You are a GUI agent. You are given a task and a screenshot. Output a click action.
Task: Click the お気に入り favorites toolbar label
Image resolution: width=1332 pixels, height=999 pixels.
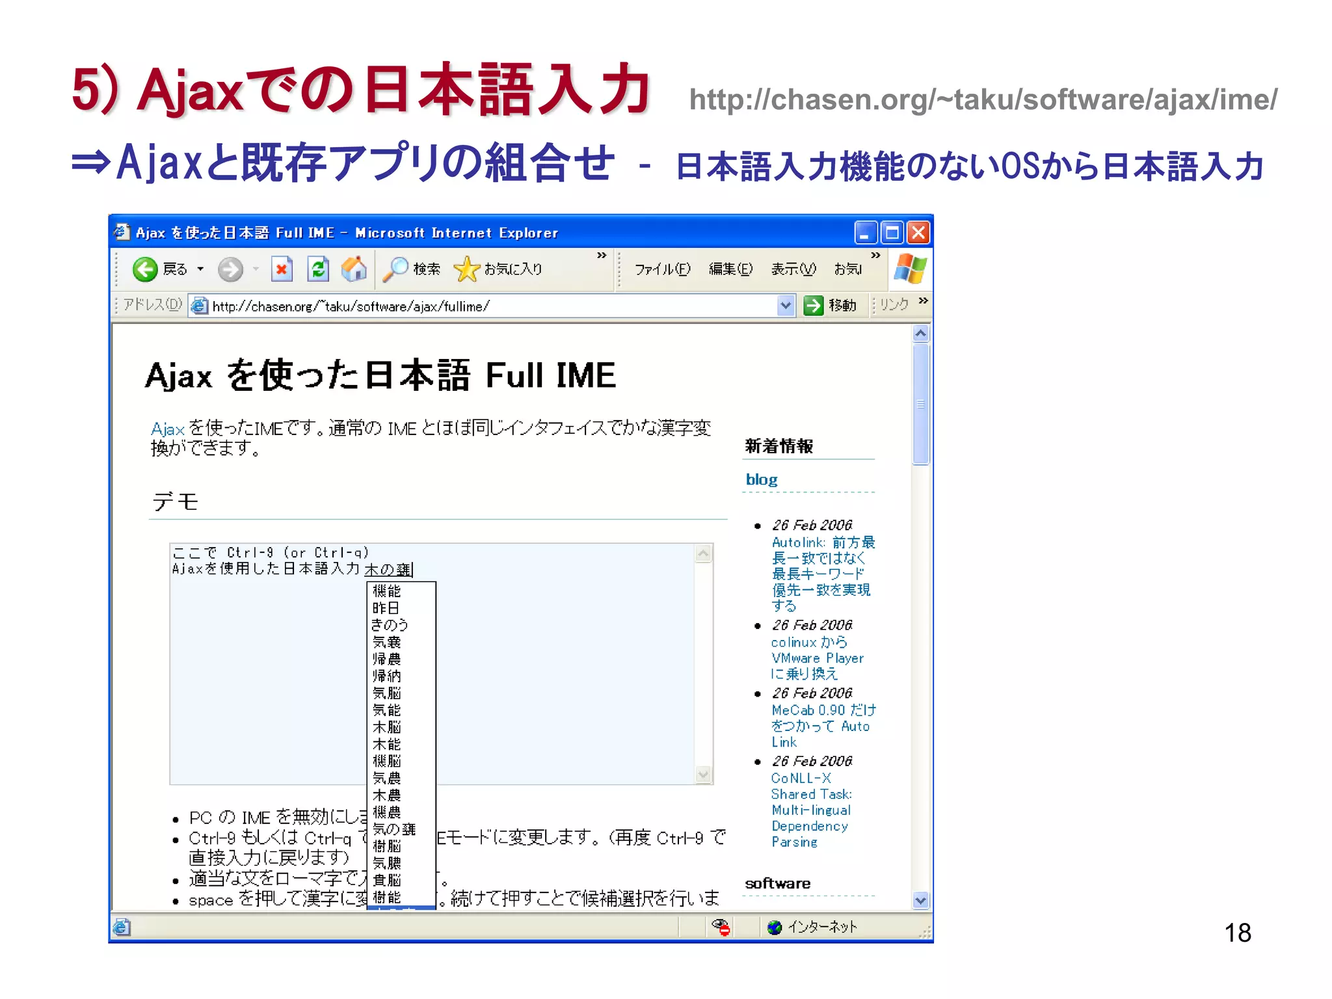(513, 269)
